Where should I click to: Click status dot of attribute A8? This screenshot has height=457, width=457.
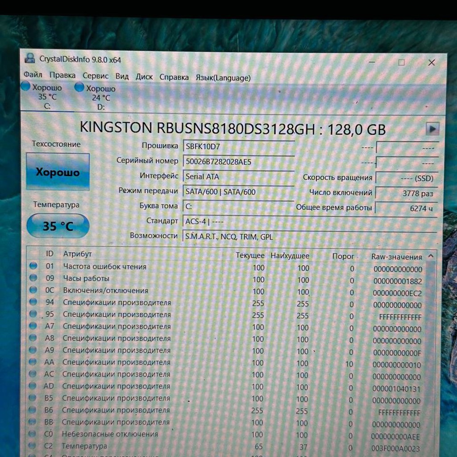pos(33,337)
